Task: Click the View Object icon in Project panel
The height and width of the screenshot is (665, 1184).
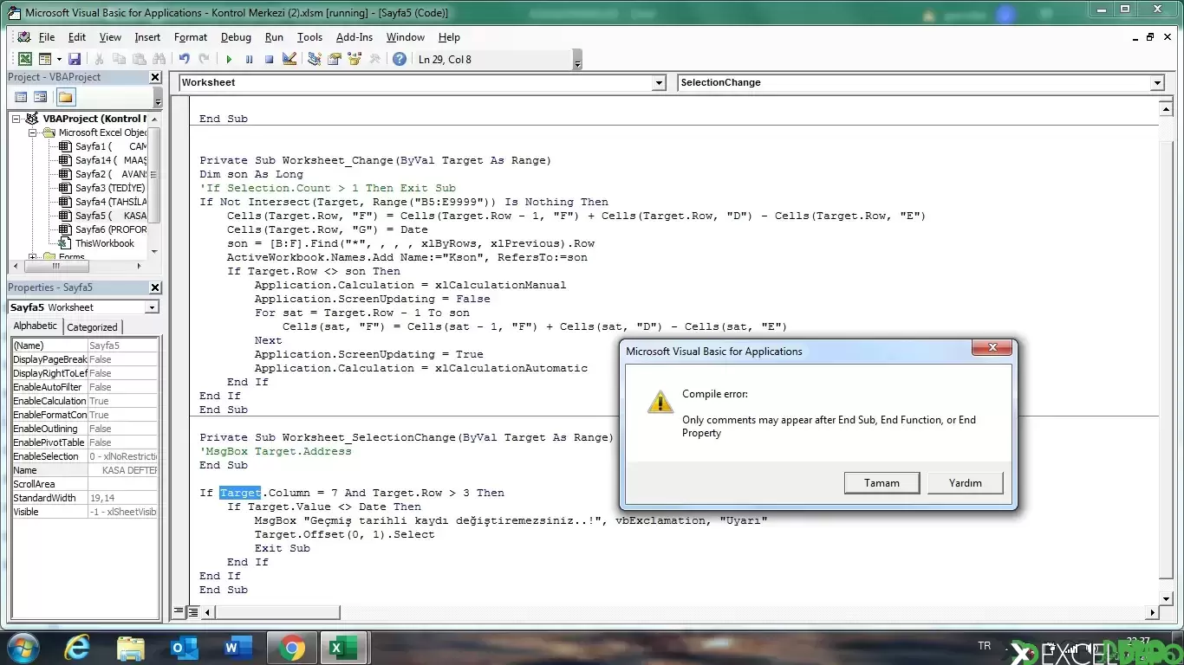Action: click(x=40, y=97)
